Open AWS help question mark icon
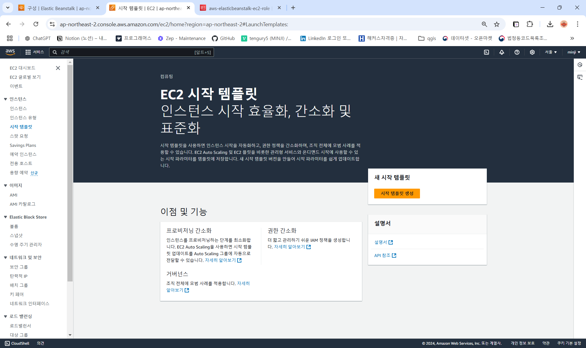This screenshot has width=586, height=348. tap(517, 52)
